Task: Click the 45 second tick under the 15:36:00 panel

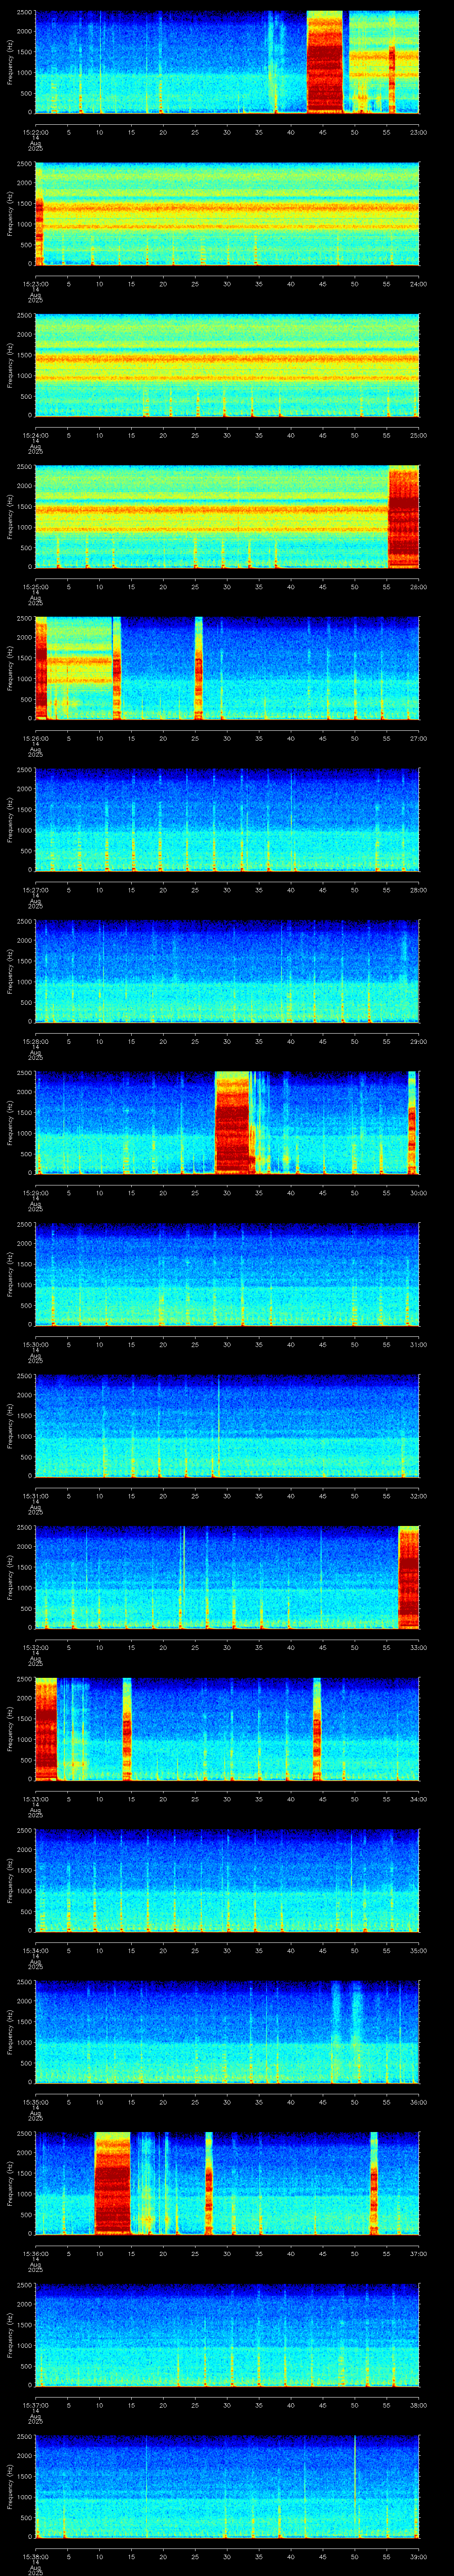Action: (322, 2253)
